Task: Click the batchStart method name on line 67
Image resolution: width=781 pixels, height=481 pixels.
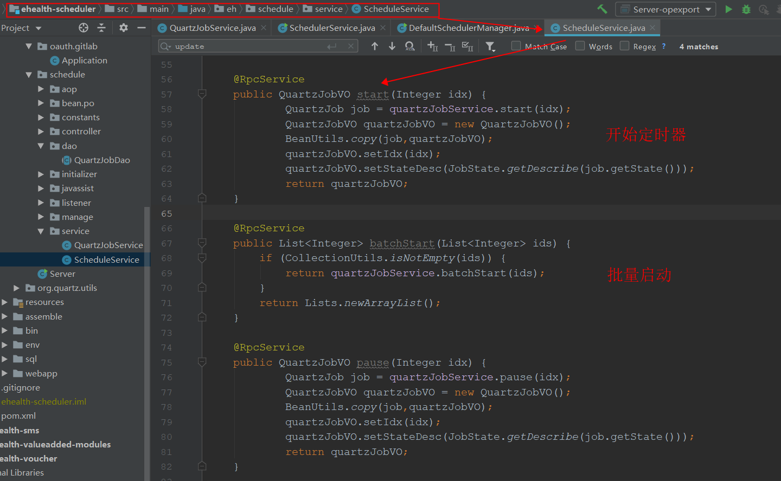Action: point(402,243)
